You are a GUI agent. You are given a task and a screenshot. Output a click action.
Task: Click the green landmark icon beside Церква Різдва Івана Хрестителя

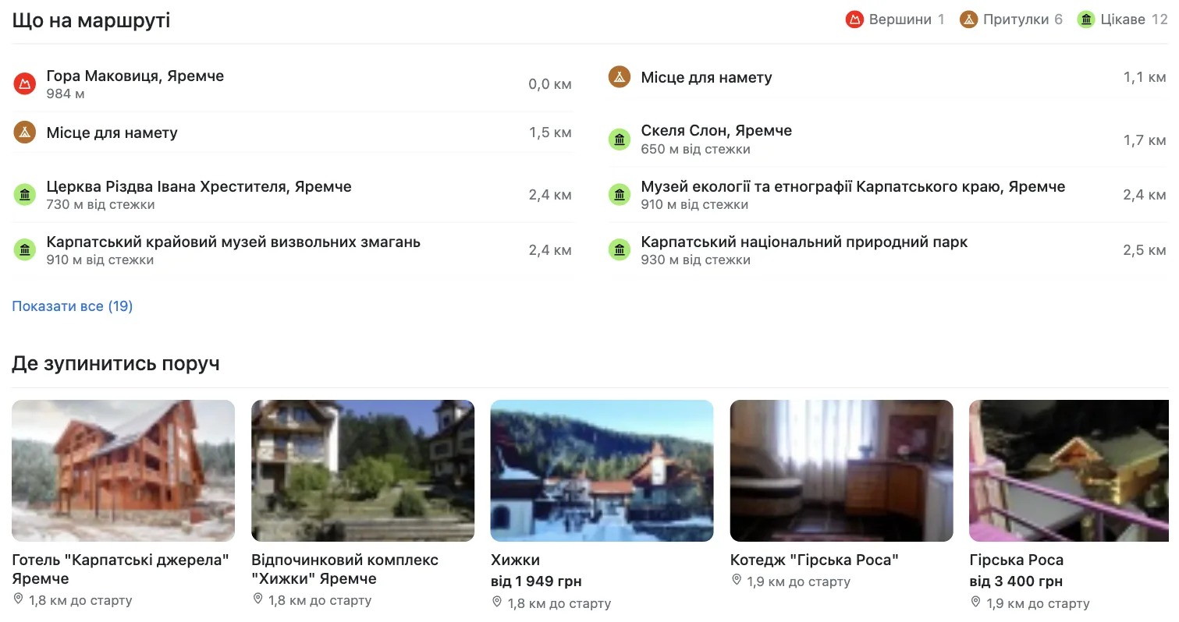point(25,195)
